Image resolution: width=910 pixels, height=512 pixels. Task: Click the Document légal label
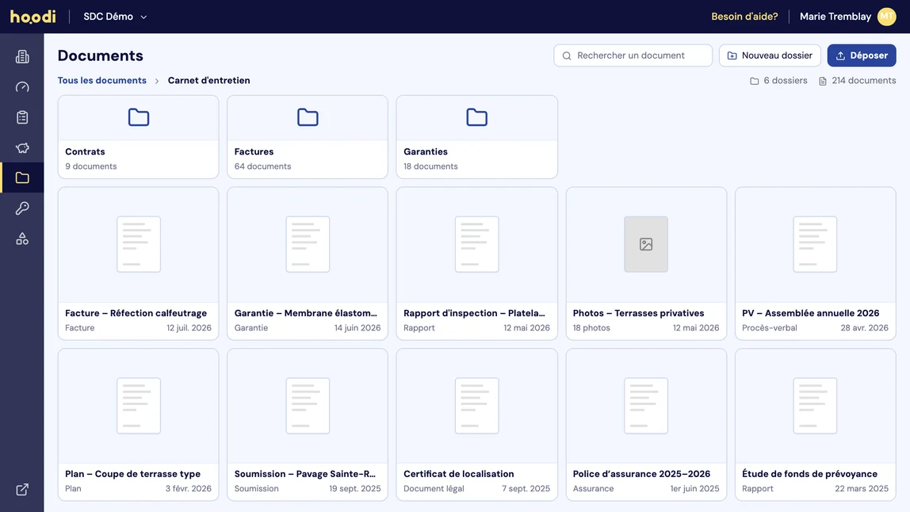pyautogui.click(x=434, y=488)
